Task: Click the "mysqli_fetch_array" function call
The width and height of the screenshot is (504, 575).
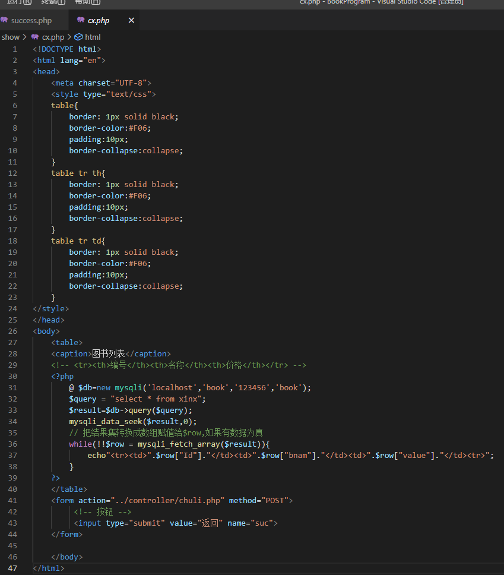Action: point(179,444)
